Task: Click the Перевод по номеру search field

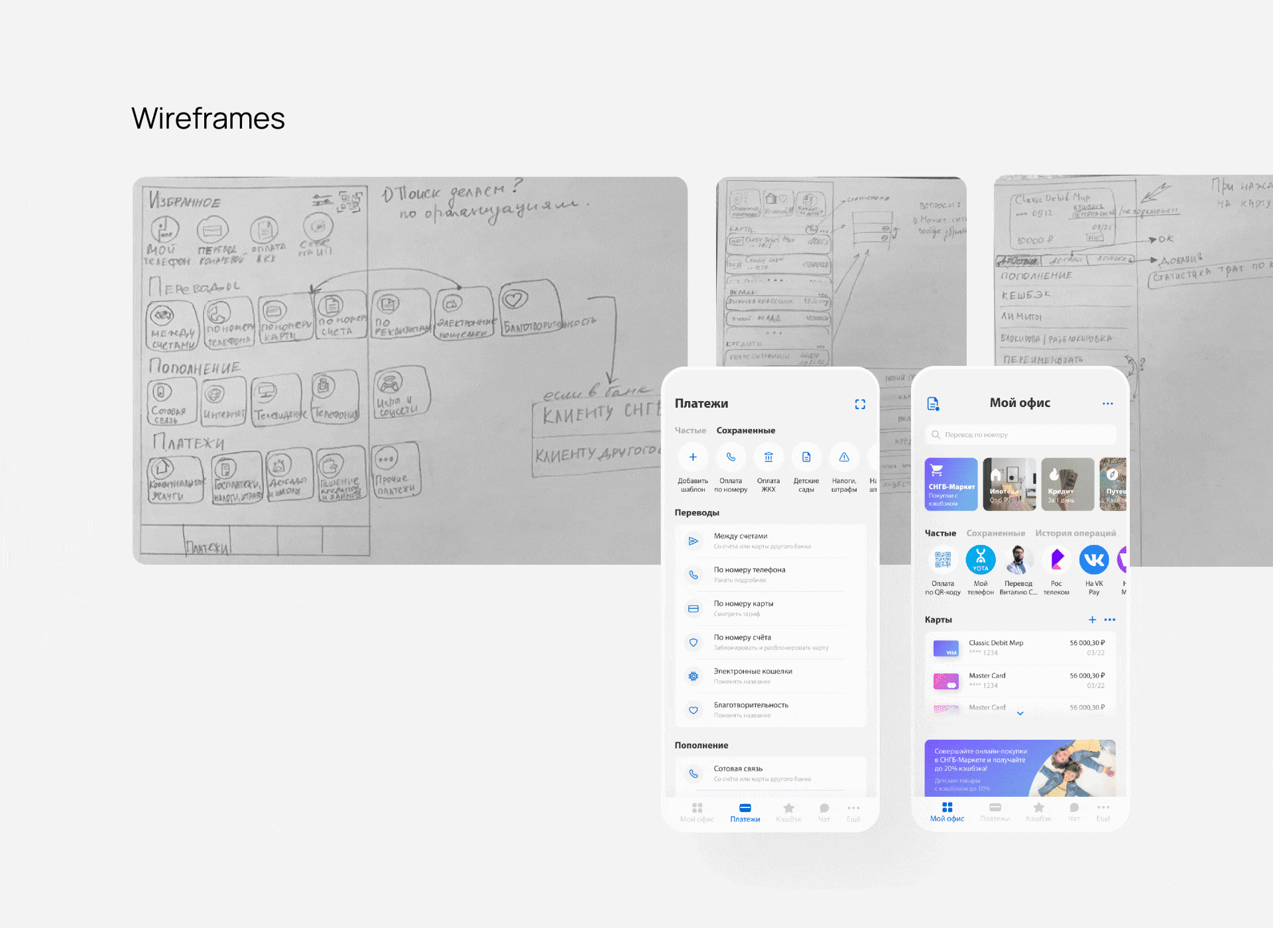Action: pyautogui.click(x=1020, y=435)
